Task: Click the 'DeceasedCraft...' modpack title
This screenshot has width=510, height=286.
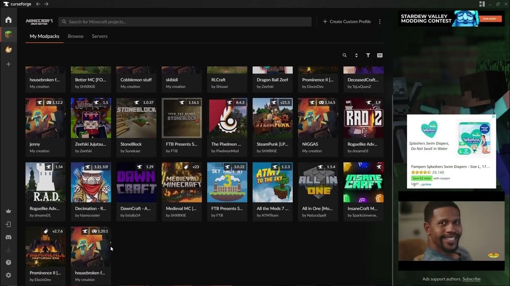Action: (x=363, y=80)
